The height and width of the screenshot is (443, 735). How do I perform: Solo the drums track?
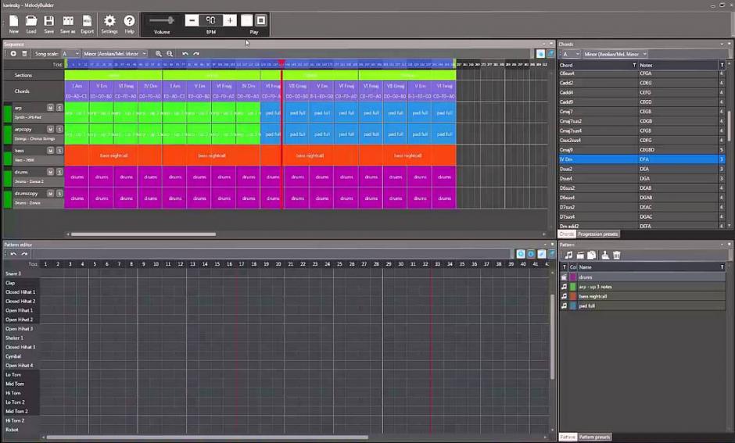[x=59, y=172]
